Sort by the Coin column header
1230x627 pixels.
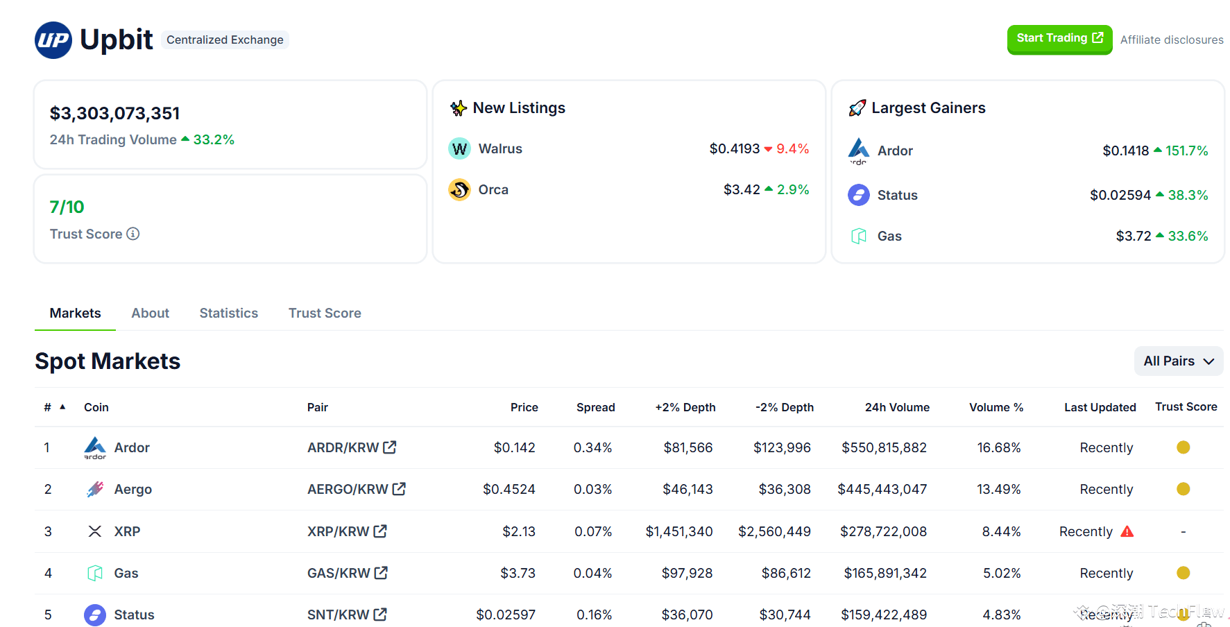96,407
